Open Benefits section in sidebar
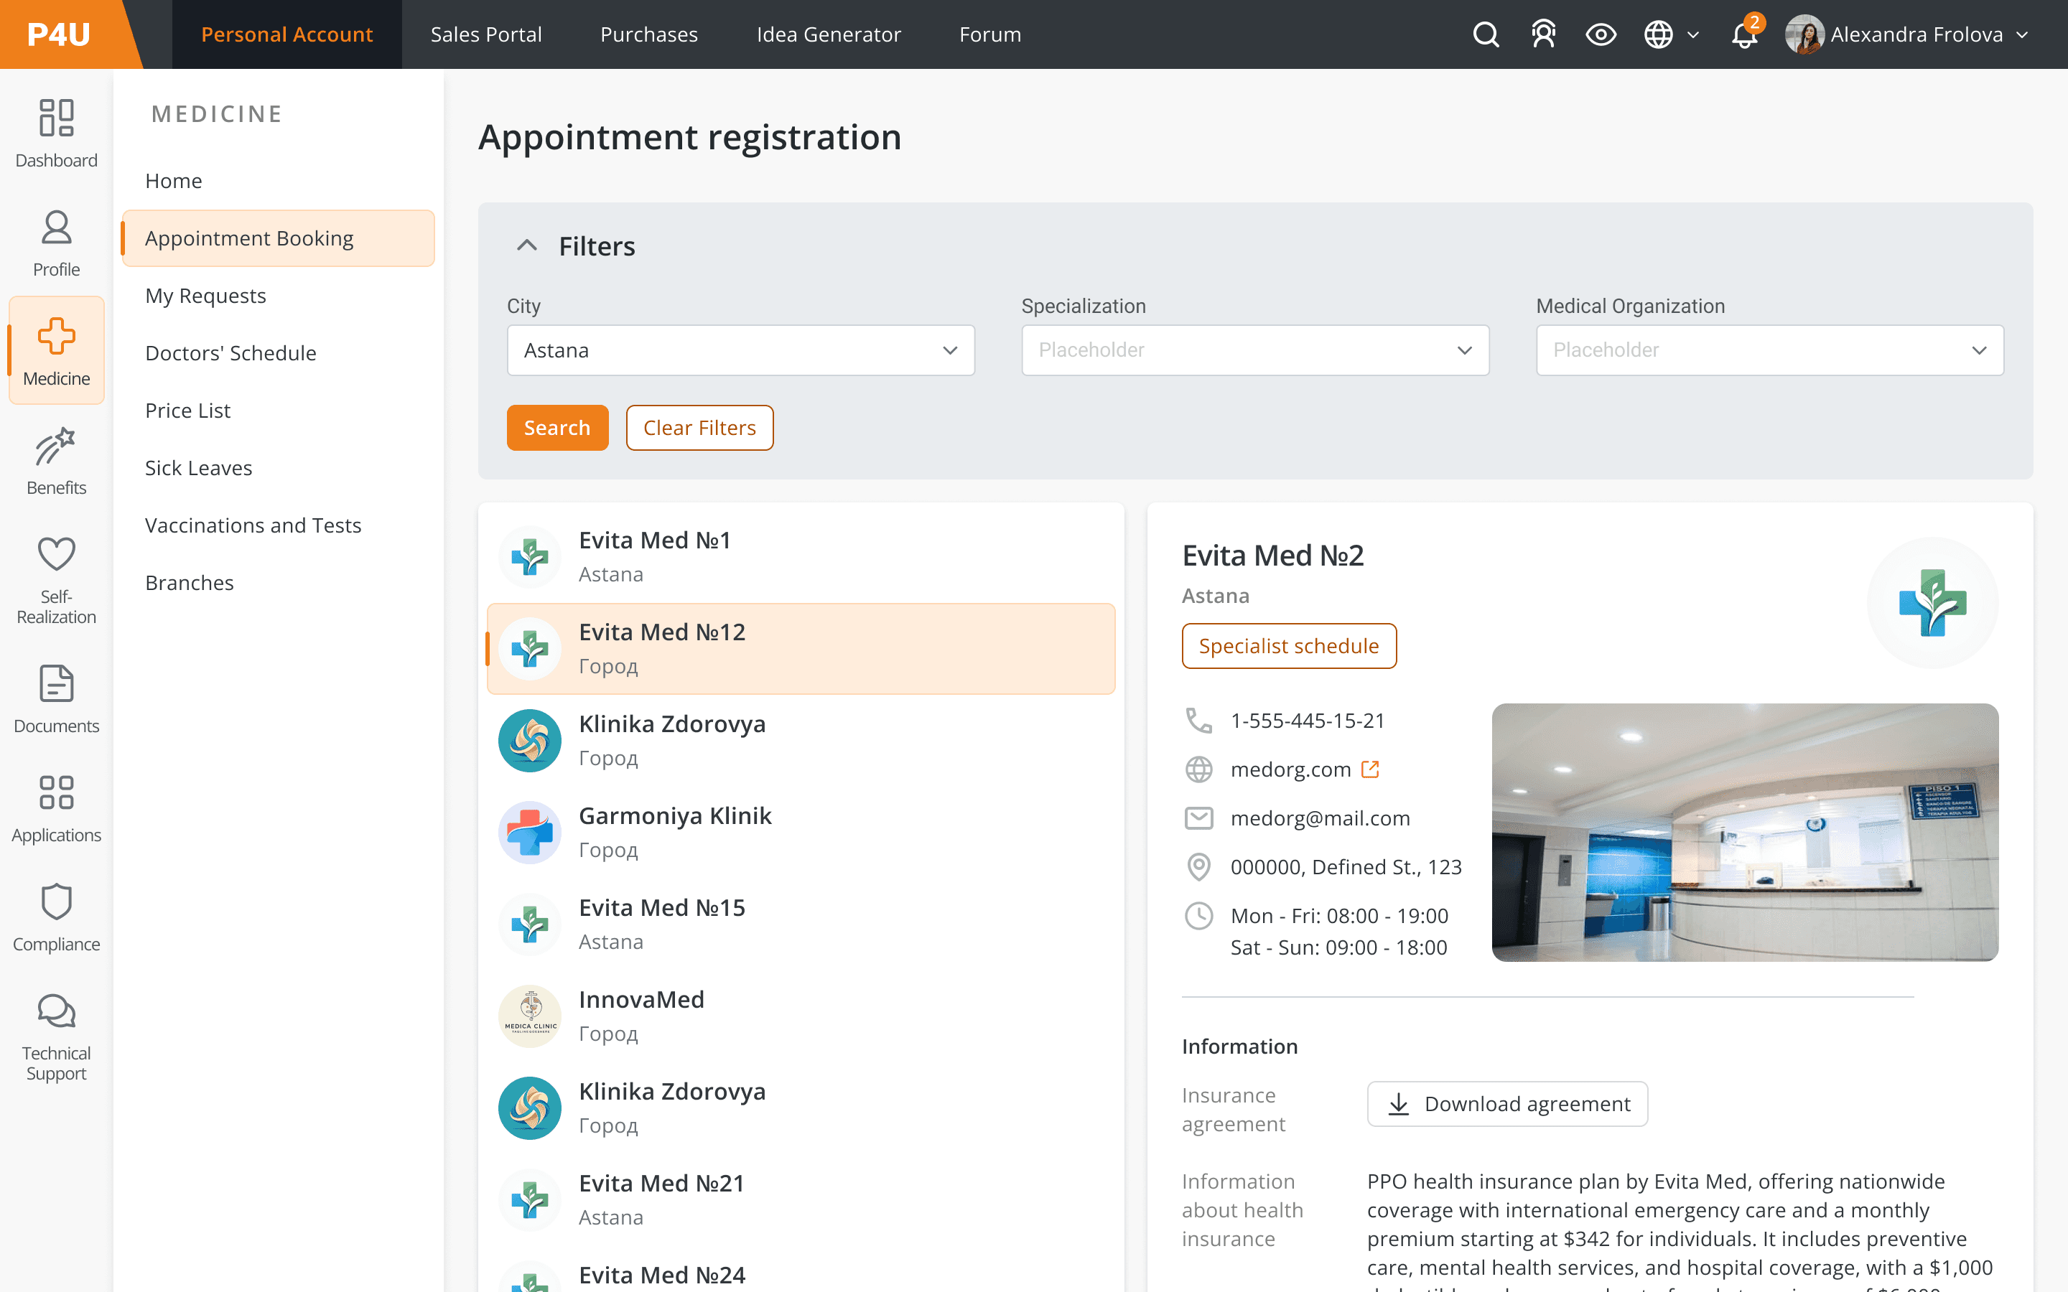This screenshot has width=2068, height=1292. [57, 462]
